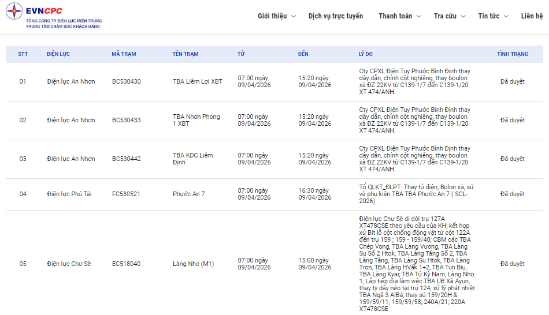Select the TBA KDC Liêm Định station
Screen dimensions: 549x315
(x=192, y=159)
